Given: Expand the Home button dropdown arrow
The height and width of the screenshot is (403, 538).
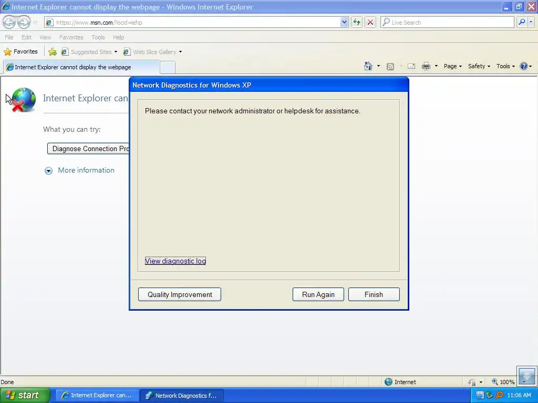Looking at the screenshot, I should (x=378, y=66).
